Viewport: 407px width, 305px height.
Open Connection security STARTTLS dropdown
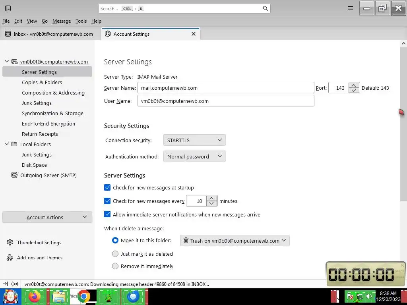click(194, 140)
